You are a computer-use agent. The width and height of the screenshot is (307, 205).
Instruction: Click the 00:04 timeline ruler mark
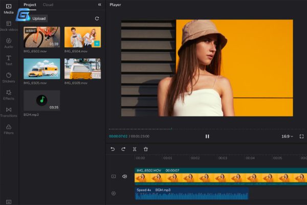[x=250, y=158]
